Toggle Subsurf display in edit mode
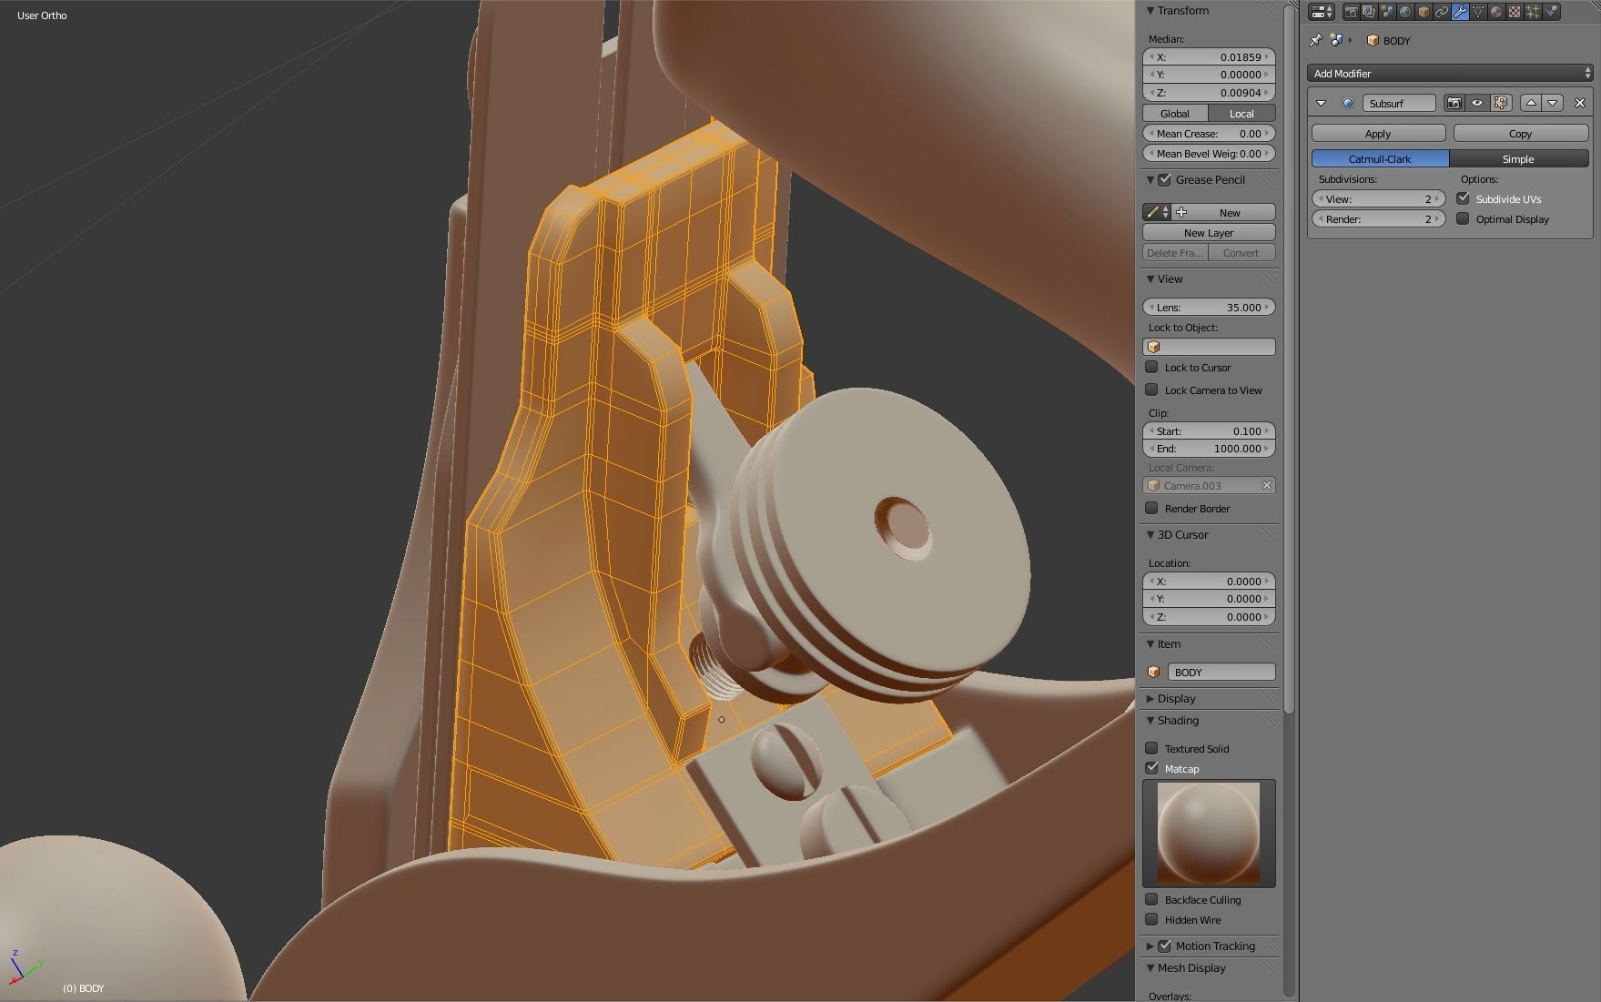1601x1002 pixels. point(1501,103)
